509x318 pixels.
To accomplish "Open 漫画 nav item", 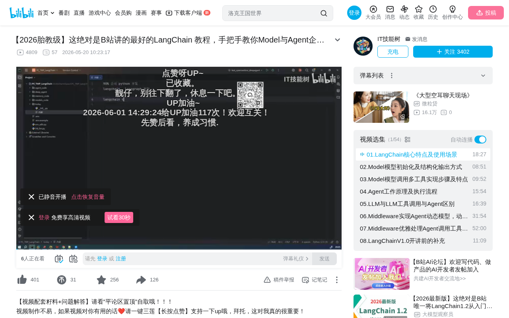I will click(x=141, y=13).
